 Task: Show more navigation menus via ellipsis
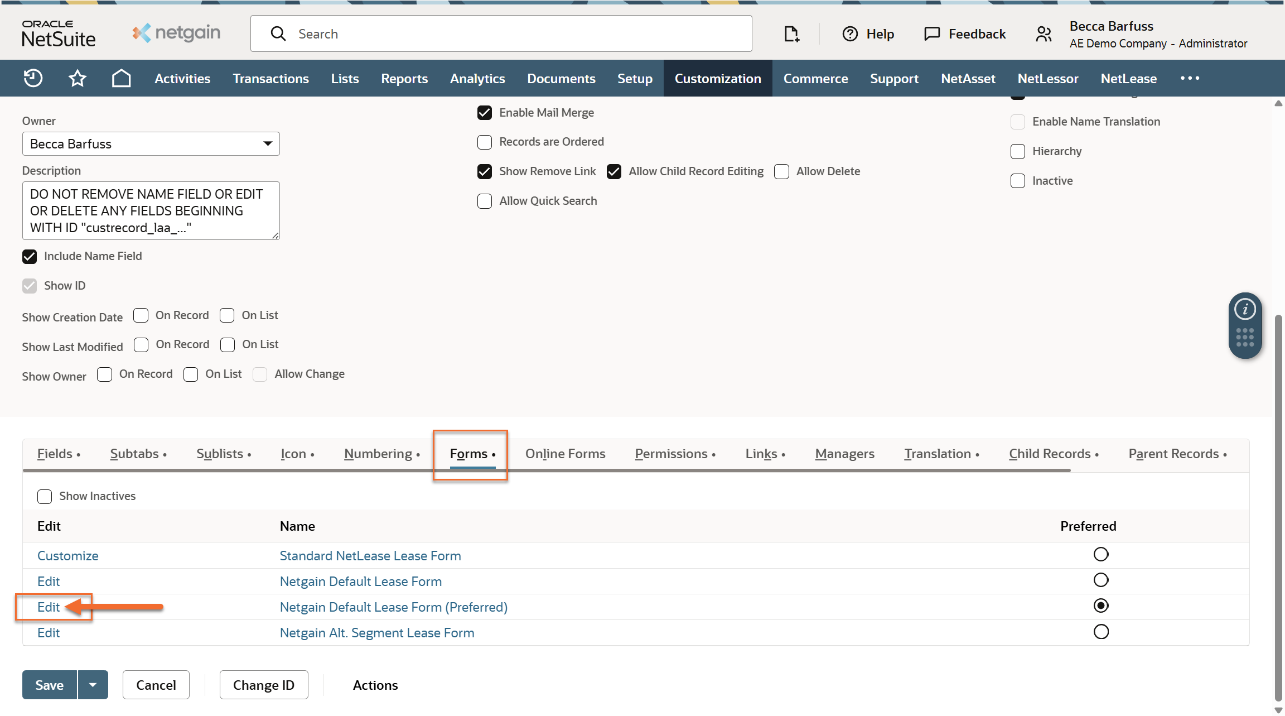pos(1190,78)
